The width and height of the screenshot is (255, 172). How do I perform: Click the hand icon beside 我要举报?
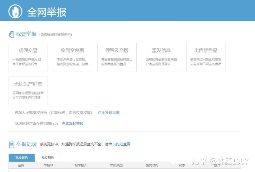point(12,34)
